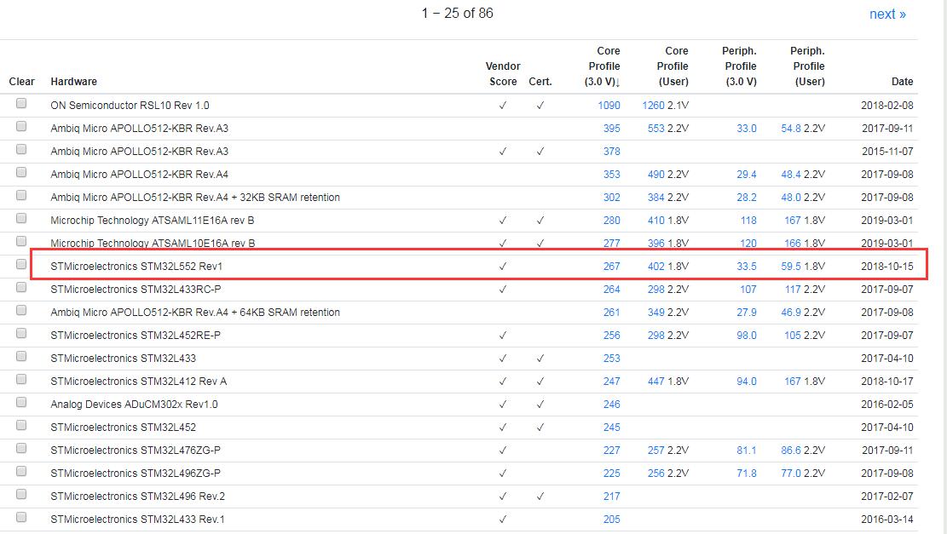Open the 245 core score for STM32L452
The height and width of the screenshot is (534, 947).
coord(612,427)
